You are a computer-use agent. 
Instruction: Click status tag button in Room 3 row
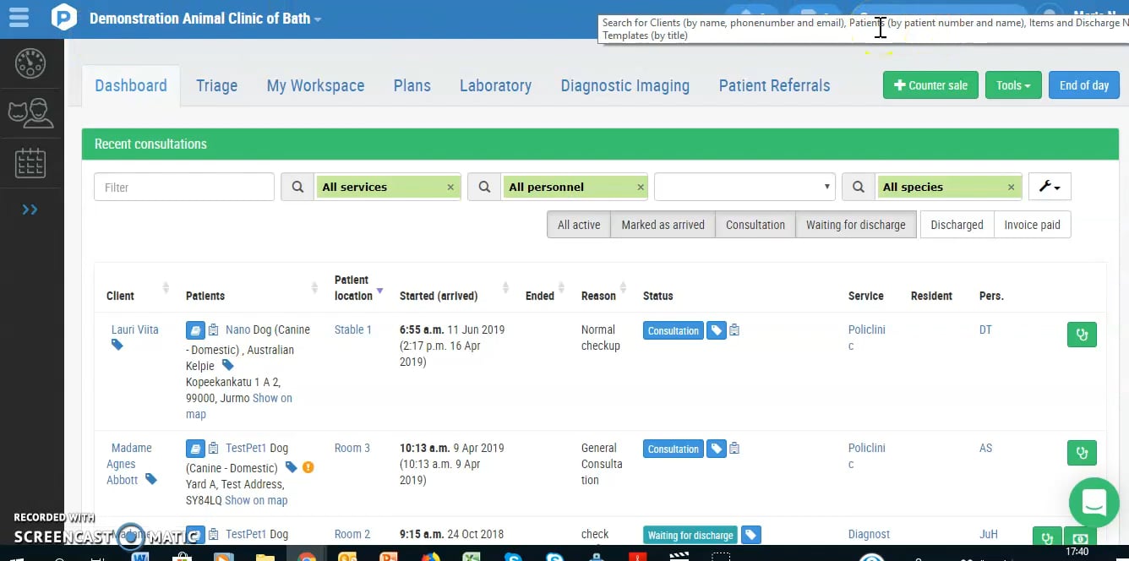[716, 449]
